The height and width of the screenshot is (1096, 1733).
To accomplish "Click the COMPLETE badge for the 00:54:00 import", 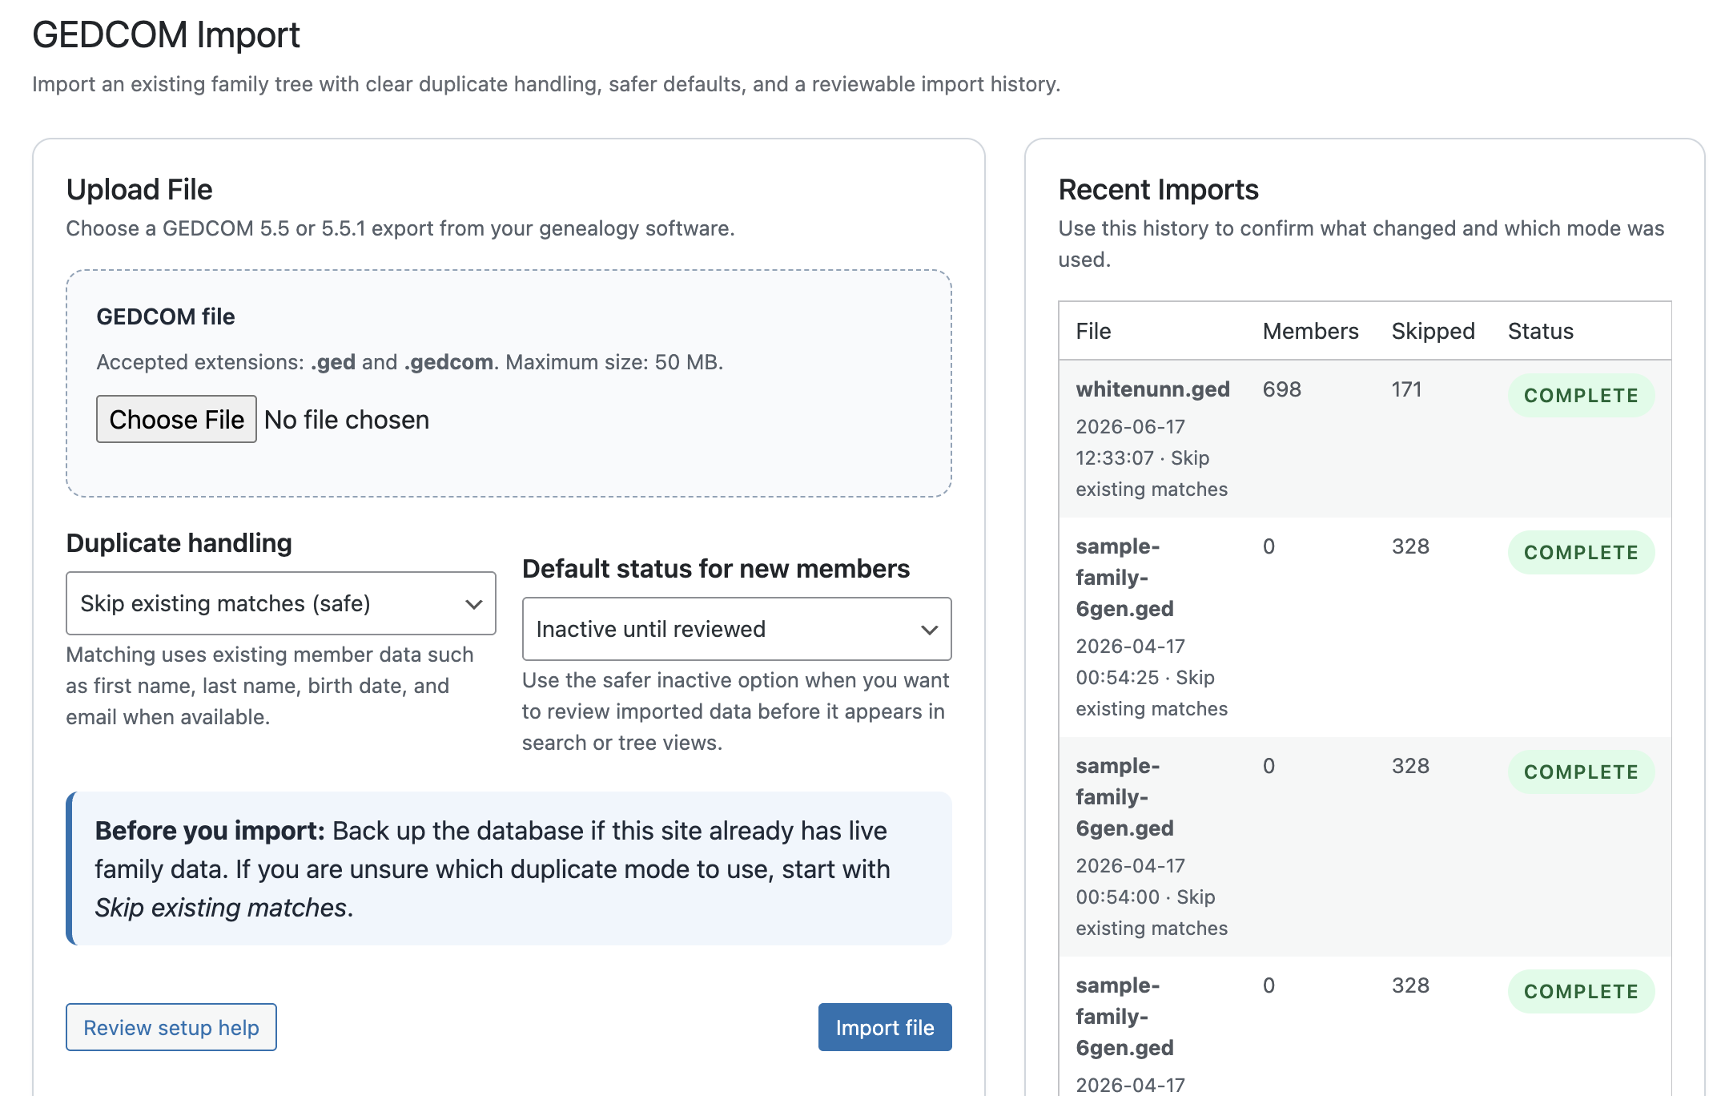I will pyautogui.click(x=1581, y=772).
